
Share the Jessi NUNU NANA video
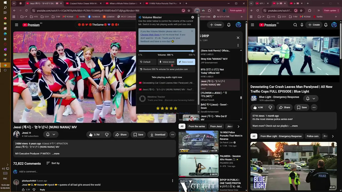click(x=121, y=135)
